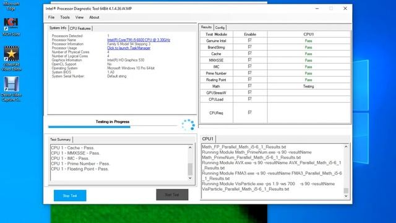Click the CPU1 log scrollbar thumb

(346, 191)
